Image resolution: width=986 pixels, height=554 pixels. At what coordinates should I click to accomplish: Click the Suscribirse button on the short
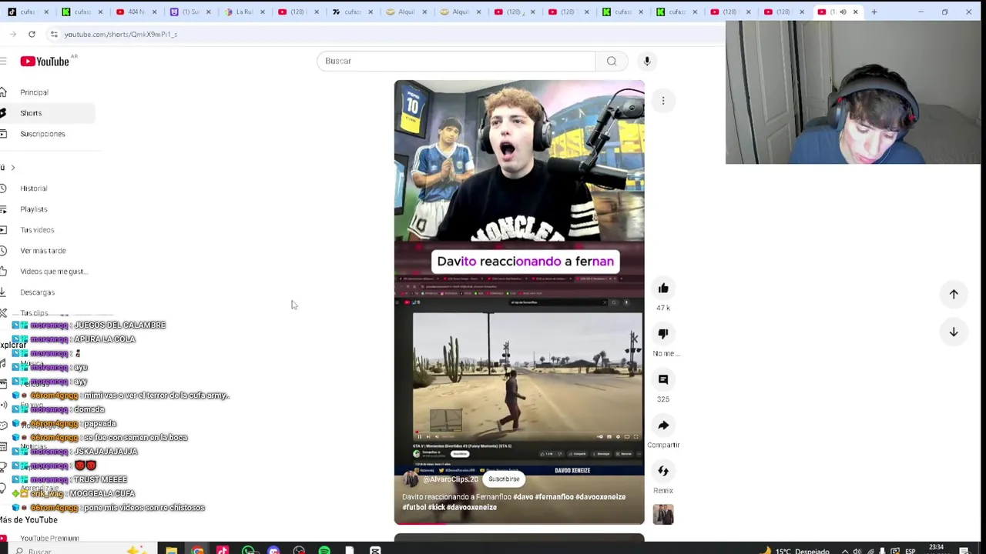[504, 479]
